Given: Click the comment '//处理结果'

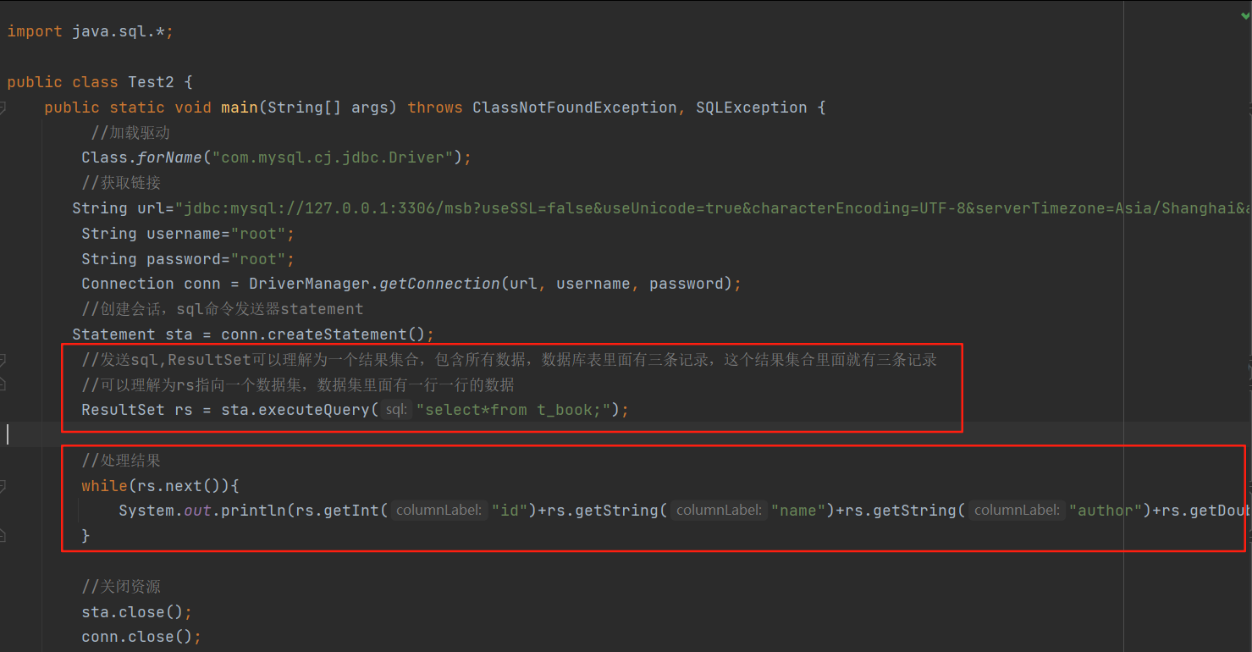Looking at the screenshot, I should point(121,461).
